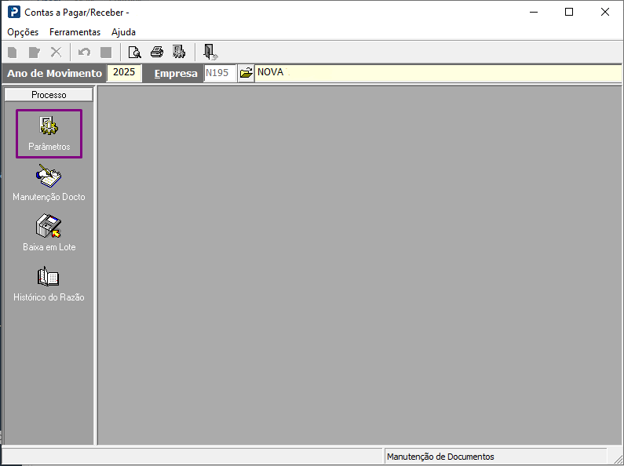
Task: Click the Delete X toolbar icon
Action: pyautogui.click(x=56, y=52)
